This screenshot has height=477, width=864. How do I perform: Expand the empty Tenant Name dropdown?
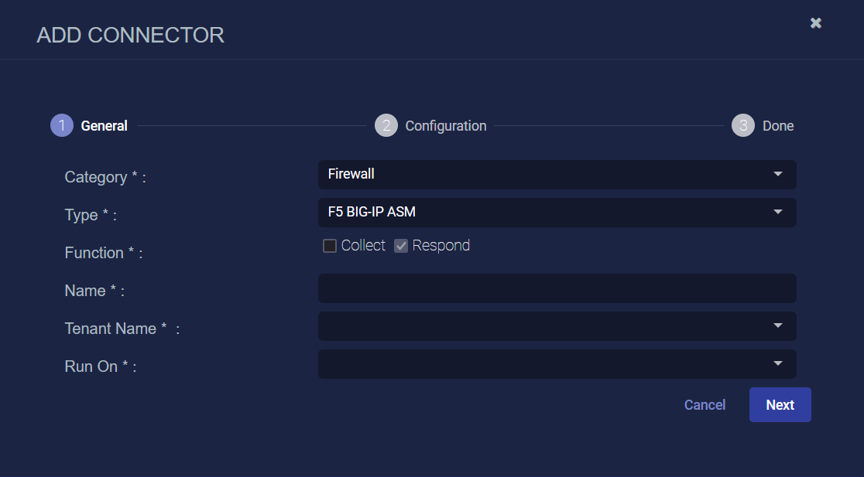557,326
